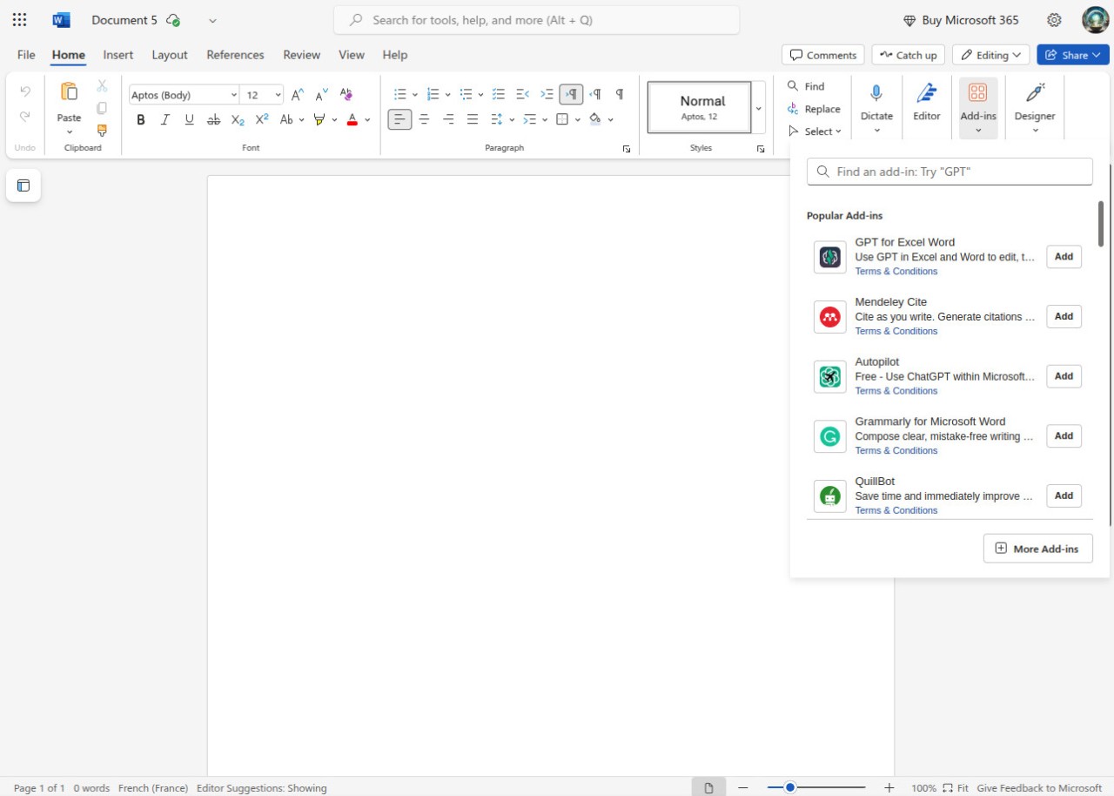
Task: Expand the Editing mode dropdown
Action: coord(990,55)
